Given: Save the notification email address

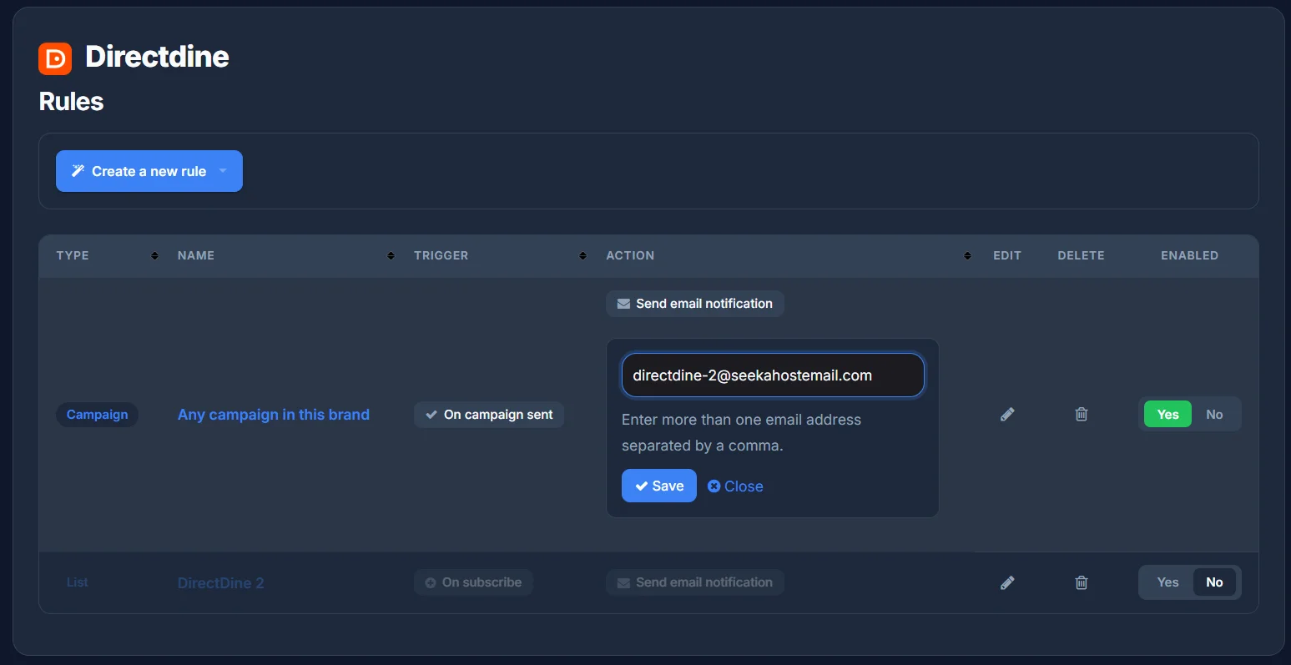Looking at the screenshot, I should click(659, 486).
